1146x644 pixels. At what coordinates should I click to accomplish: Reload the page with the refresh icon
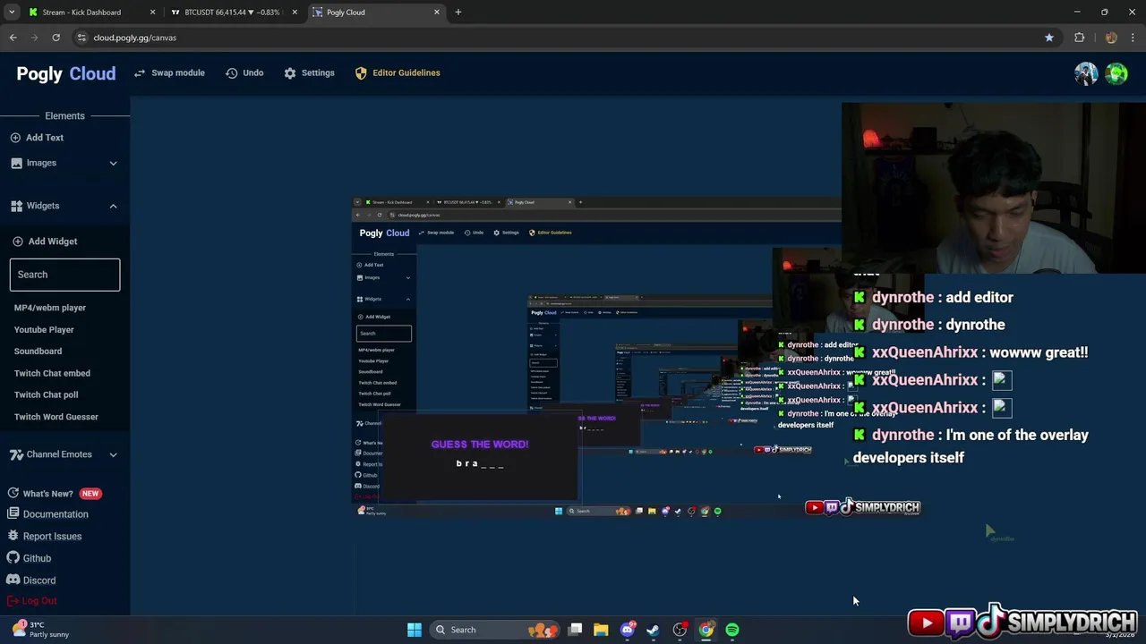click(56, 38)
